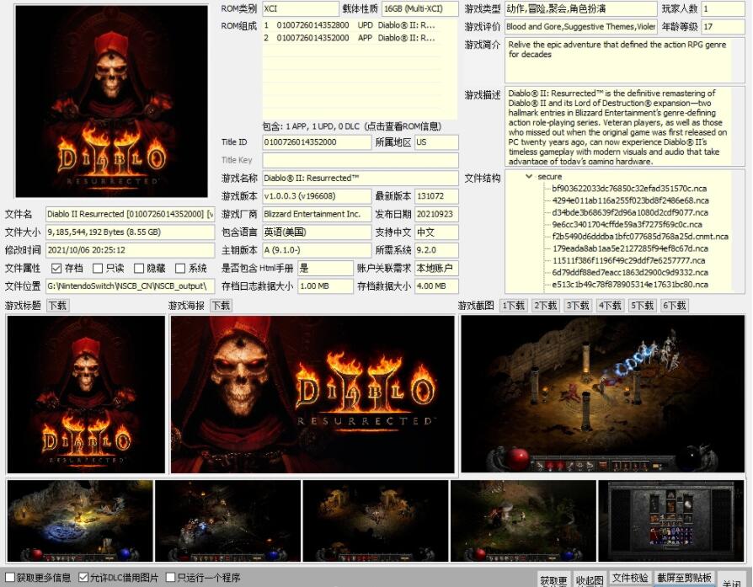Select file e513c1b49c78f878905314e17631bc80.nca
This screenshot has width=753, height=587.
coord(629,285)
